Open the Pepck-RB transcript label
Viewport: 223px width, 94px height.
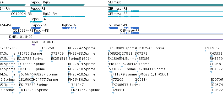coord(38,9)
